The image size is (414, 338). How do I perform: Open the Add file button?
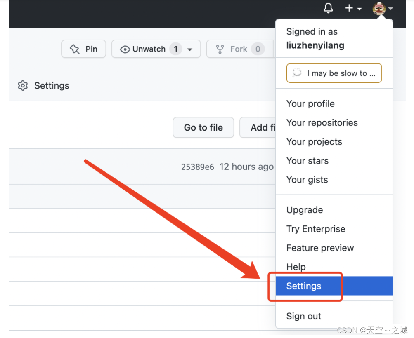pyautogui.click(x=258, y=127)
